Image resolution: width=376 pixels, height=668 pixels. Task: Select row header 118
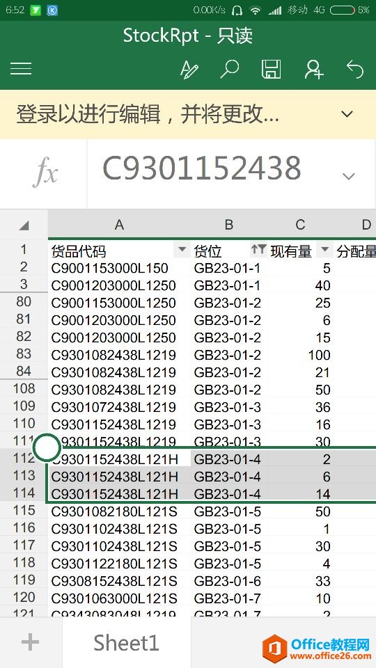pos(24,563)
